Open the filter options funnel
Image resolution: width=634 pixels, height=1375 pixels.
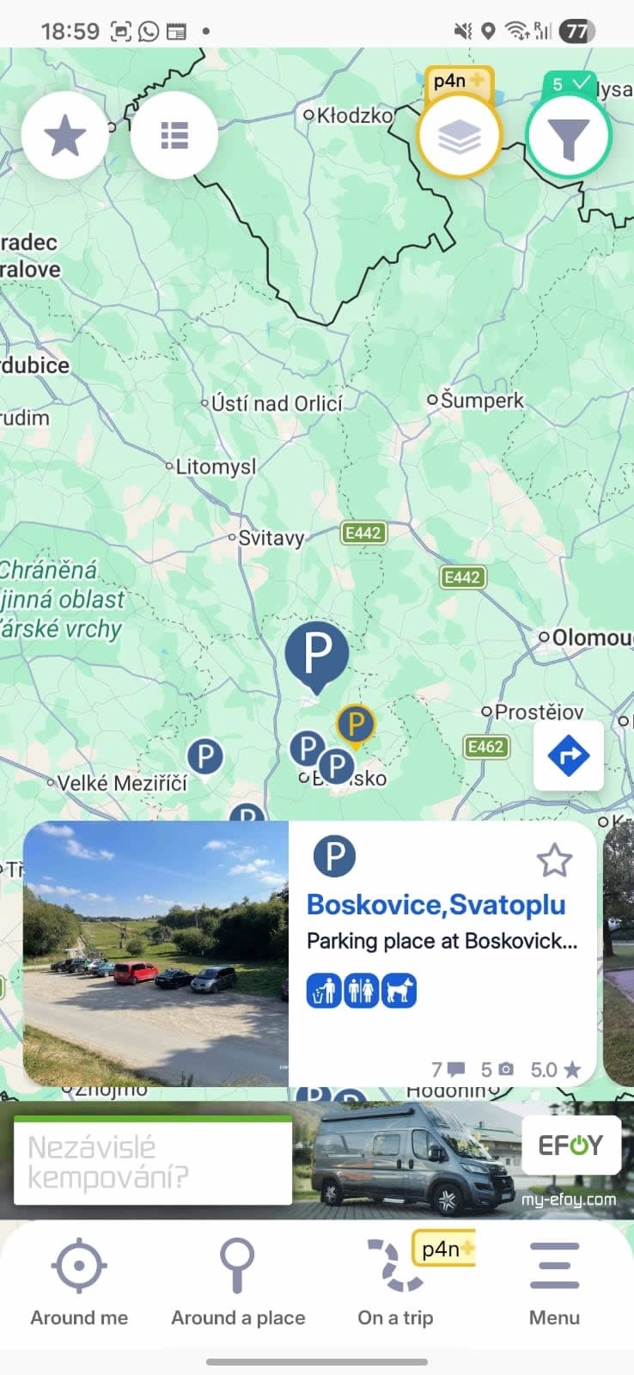568,136
